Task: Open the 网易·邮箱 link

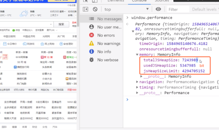Action: pos(47,52)
